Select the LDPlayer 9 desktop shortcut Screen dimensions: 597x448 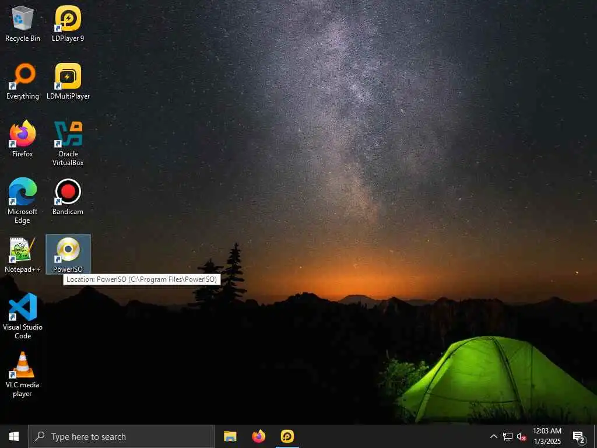(x=68, y=24)
